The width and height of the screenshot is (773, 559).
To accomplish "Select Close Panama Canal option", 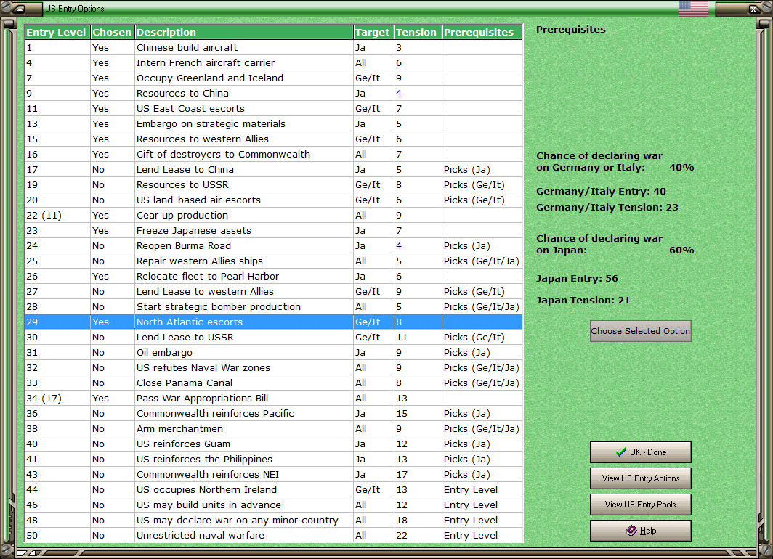I will (274, 383).
